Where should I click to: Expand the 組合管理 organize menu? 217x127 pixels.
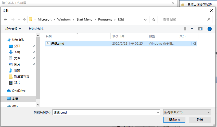13,29
